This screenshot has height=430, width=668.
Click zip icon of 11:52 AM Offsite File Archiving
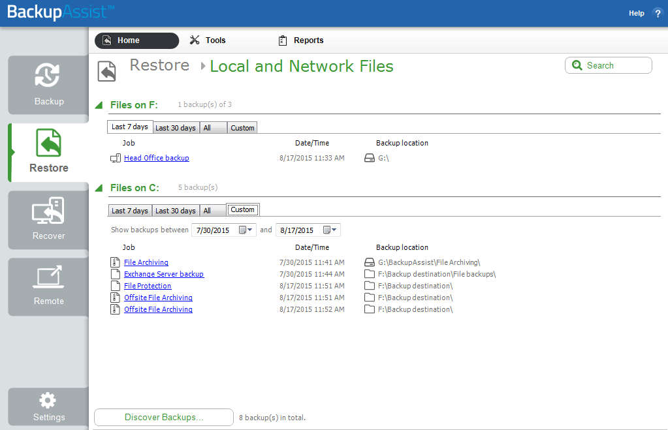click(115, 309)
